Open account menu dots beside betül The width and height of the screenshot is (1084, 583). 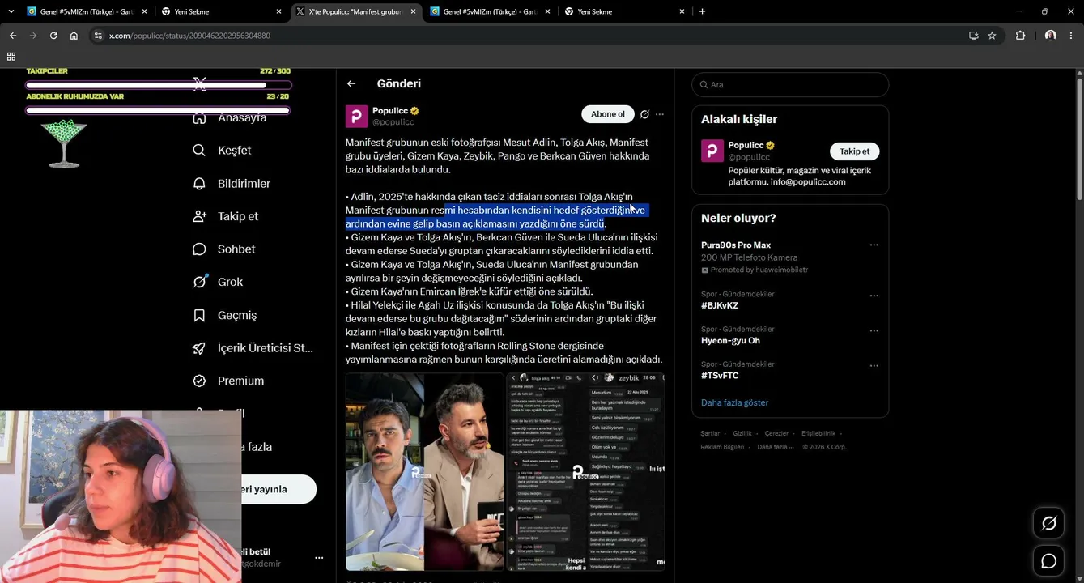pyautogui.click(x=319, y=558)
